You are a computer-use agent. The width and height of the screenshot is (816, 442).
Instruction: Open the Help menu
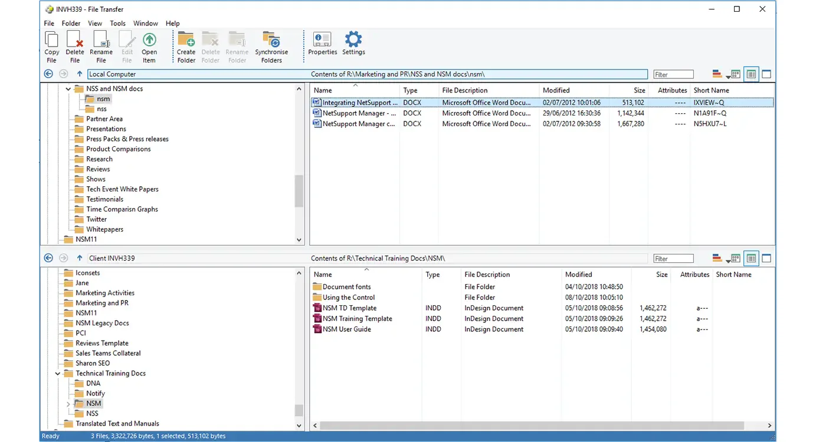[x=172, y=24]
